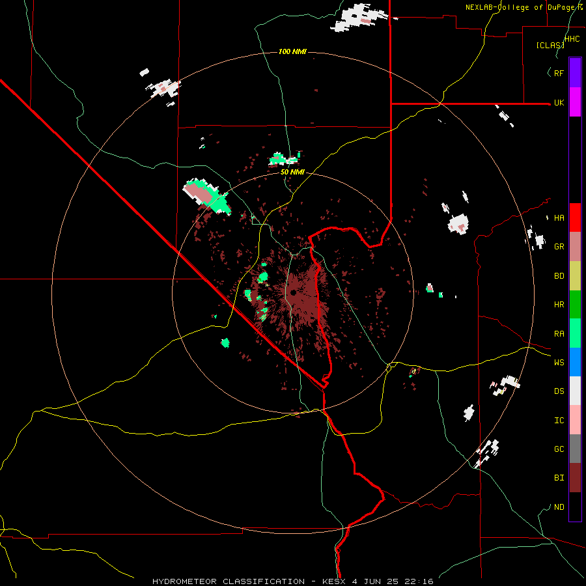This screenshot has height=586, width=586.
Task: Click the large pink graupel echo northwest of radar
Action: (201, 193)
